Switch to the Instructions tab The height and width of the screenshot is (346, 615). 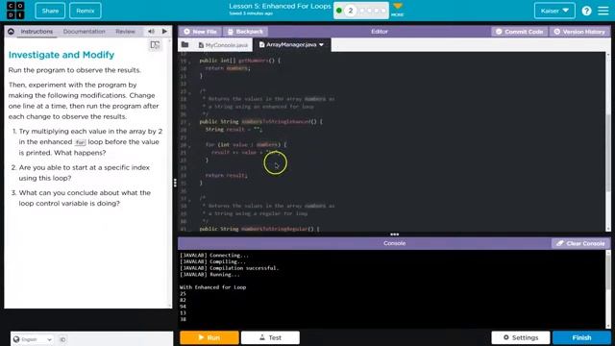[37, 32]
